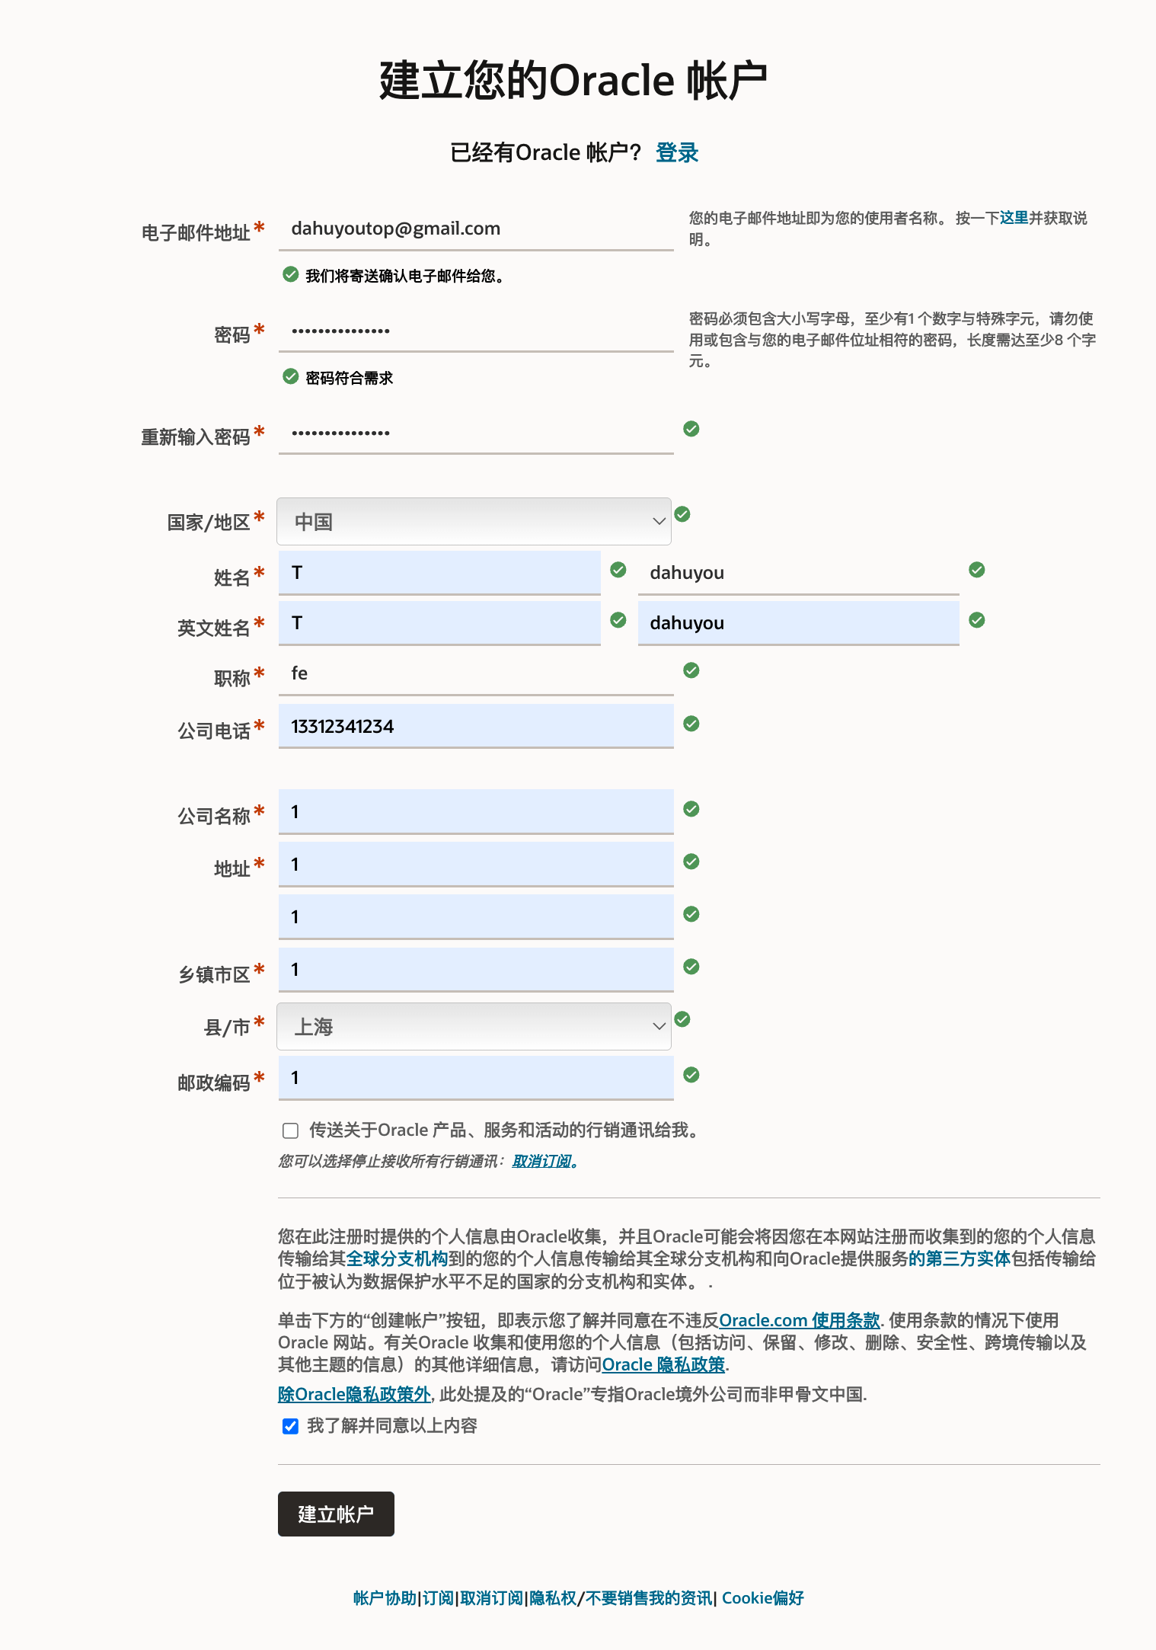Click the 邮政编码 input field
This screenshot has width=1156, height=1650.
(x=476, y=1078)
